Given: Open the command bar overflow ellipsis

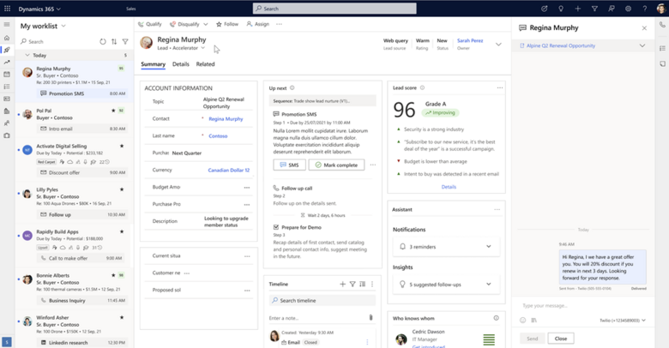Looking at the screenshot, I should (x=279, y=24).
